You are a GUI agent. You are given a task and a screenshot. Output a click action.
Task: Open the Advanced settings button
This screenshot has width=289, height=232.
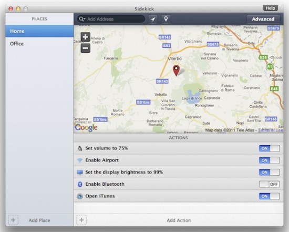click(263, 19)
